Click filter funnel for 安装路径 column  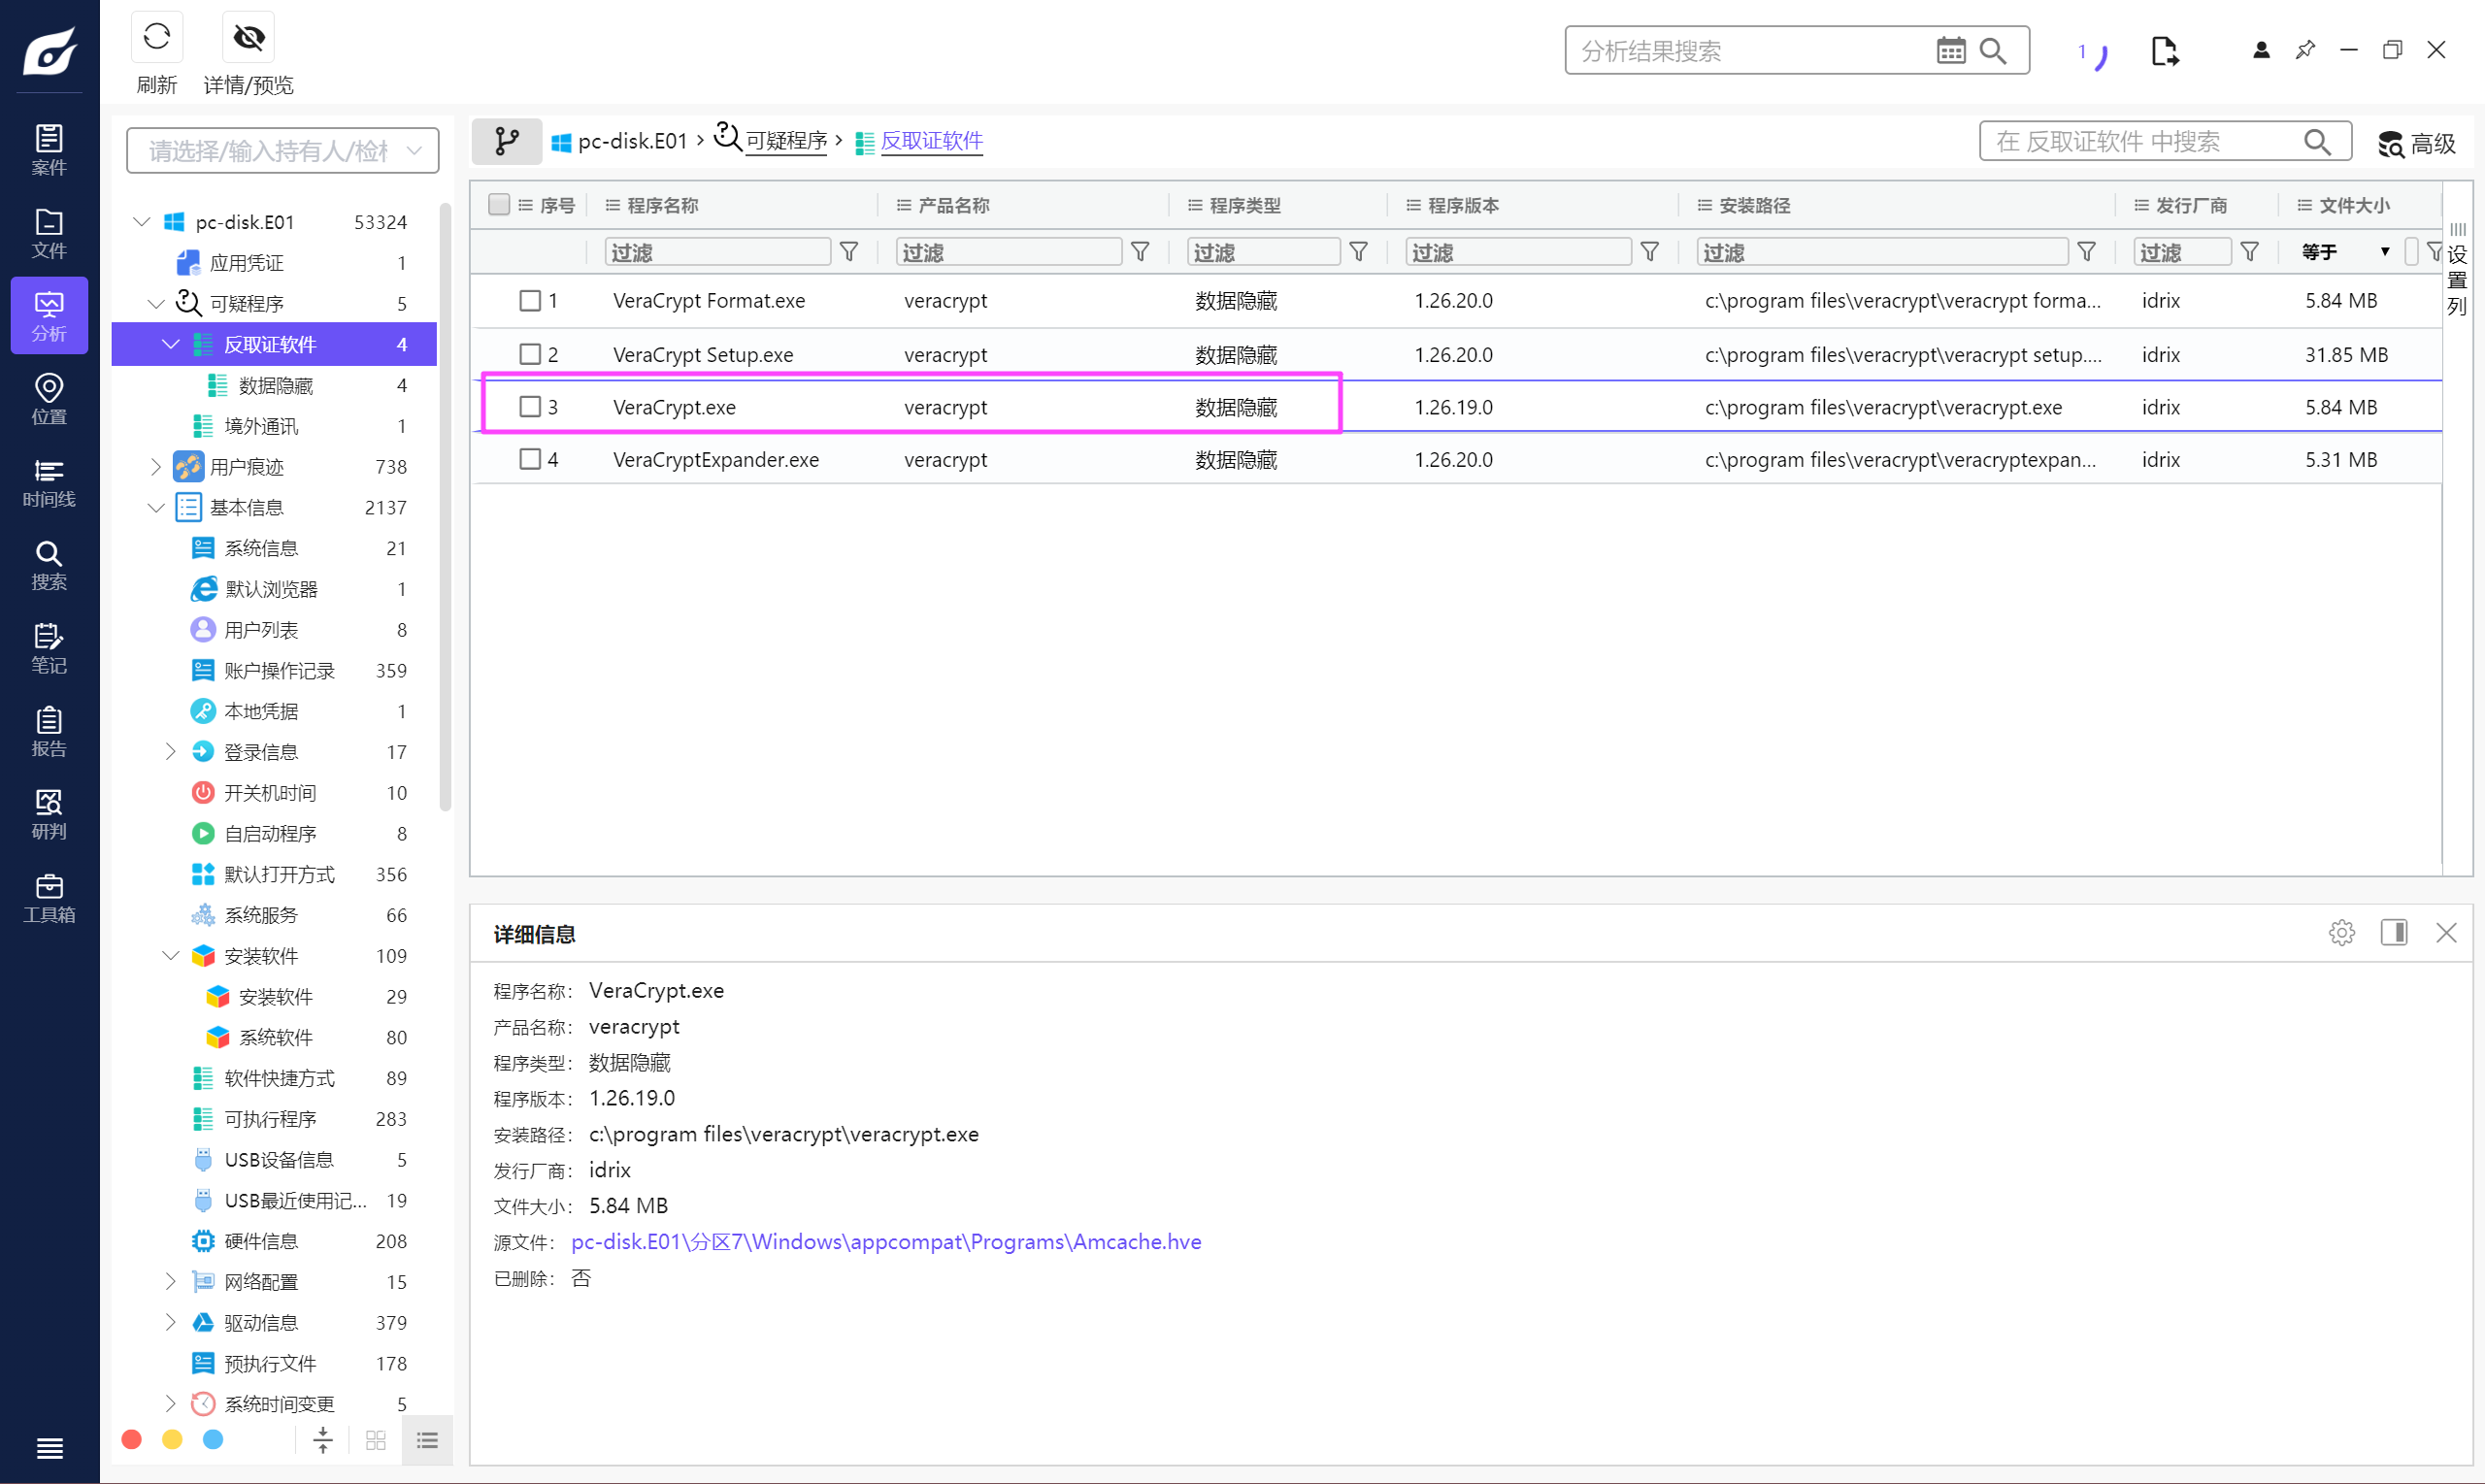click(x=2087, y=252)
